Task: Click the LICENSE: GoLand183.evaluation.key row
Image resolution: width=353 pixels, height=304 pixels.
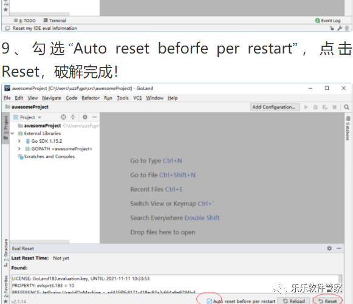Action: [x=81, y=278]
